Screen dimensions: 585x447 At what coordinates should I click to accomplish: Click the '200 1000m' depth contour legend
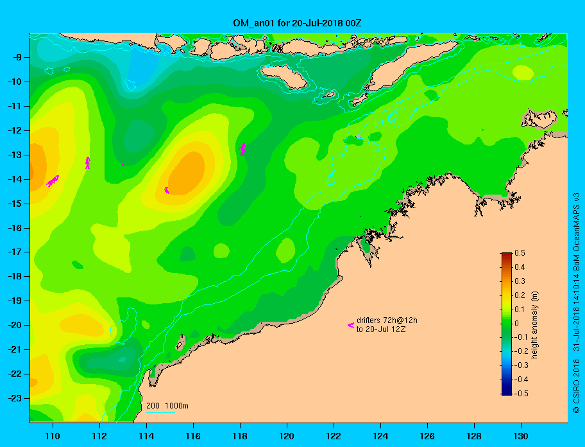click(x=167, y=405)
